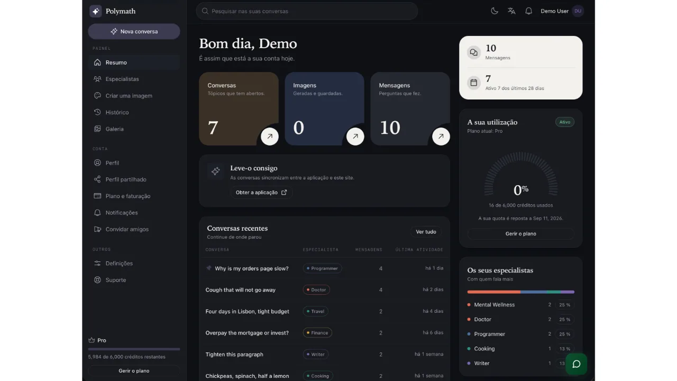Image resolution: width=677 pixels, height=381 pixels.
Task: Open the Mensagens card arrow
Action: (441, 137)
